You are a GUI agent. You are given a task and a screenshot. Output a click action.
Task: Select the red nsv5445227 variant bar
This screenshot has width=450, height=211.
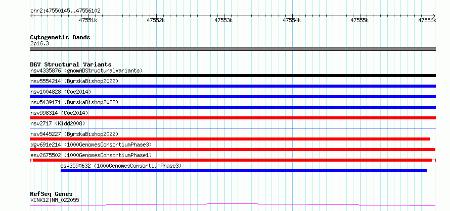click(x=230, y=139)
